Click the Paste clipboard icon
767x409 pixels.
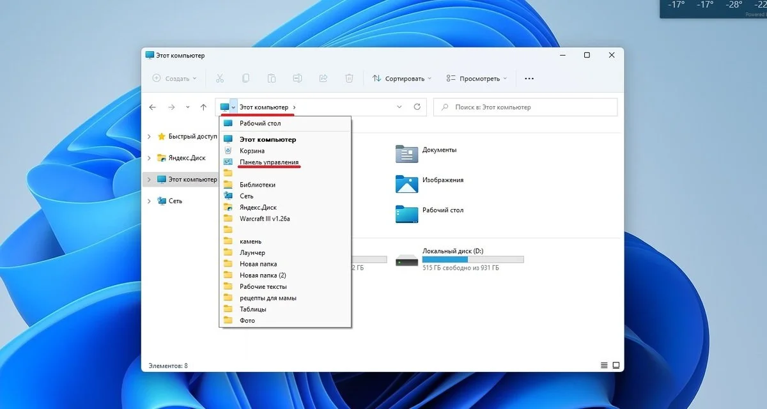point(272,79)
